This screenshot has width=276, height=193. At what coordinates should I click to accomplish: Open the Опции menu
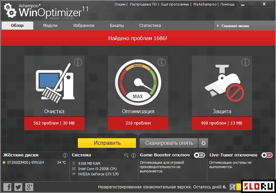tap(120, 4)
